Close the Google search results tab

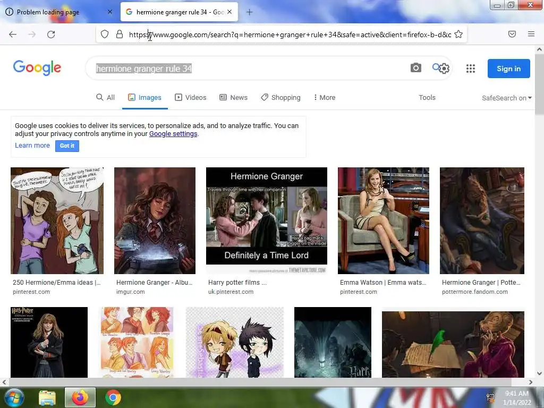tap(229, 12)
